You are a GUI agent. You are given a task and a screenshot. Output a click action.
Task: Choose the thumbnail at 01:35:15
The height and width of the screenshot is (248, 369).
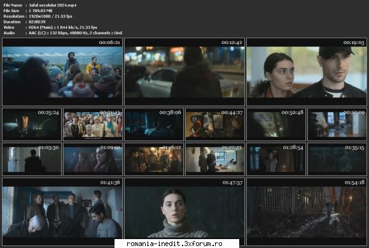click(x=337, y=159)
